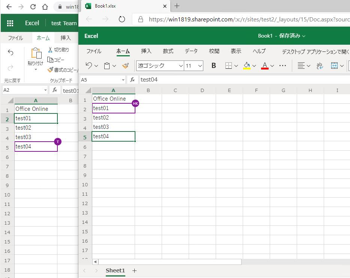Image resolution: width=350 pixels, height=278 pixels.
Task: Click デスクトップ アプリケーションで開く button
Action: point(315,51)
